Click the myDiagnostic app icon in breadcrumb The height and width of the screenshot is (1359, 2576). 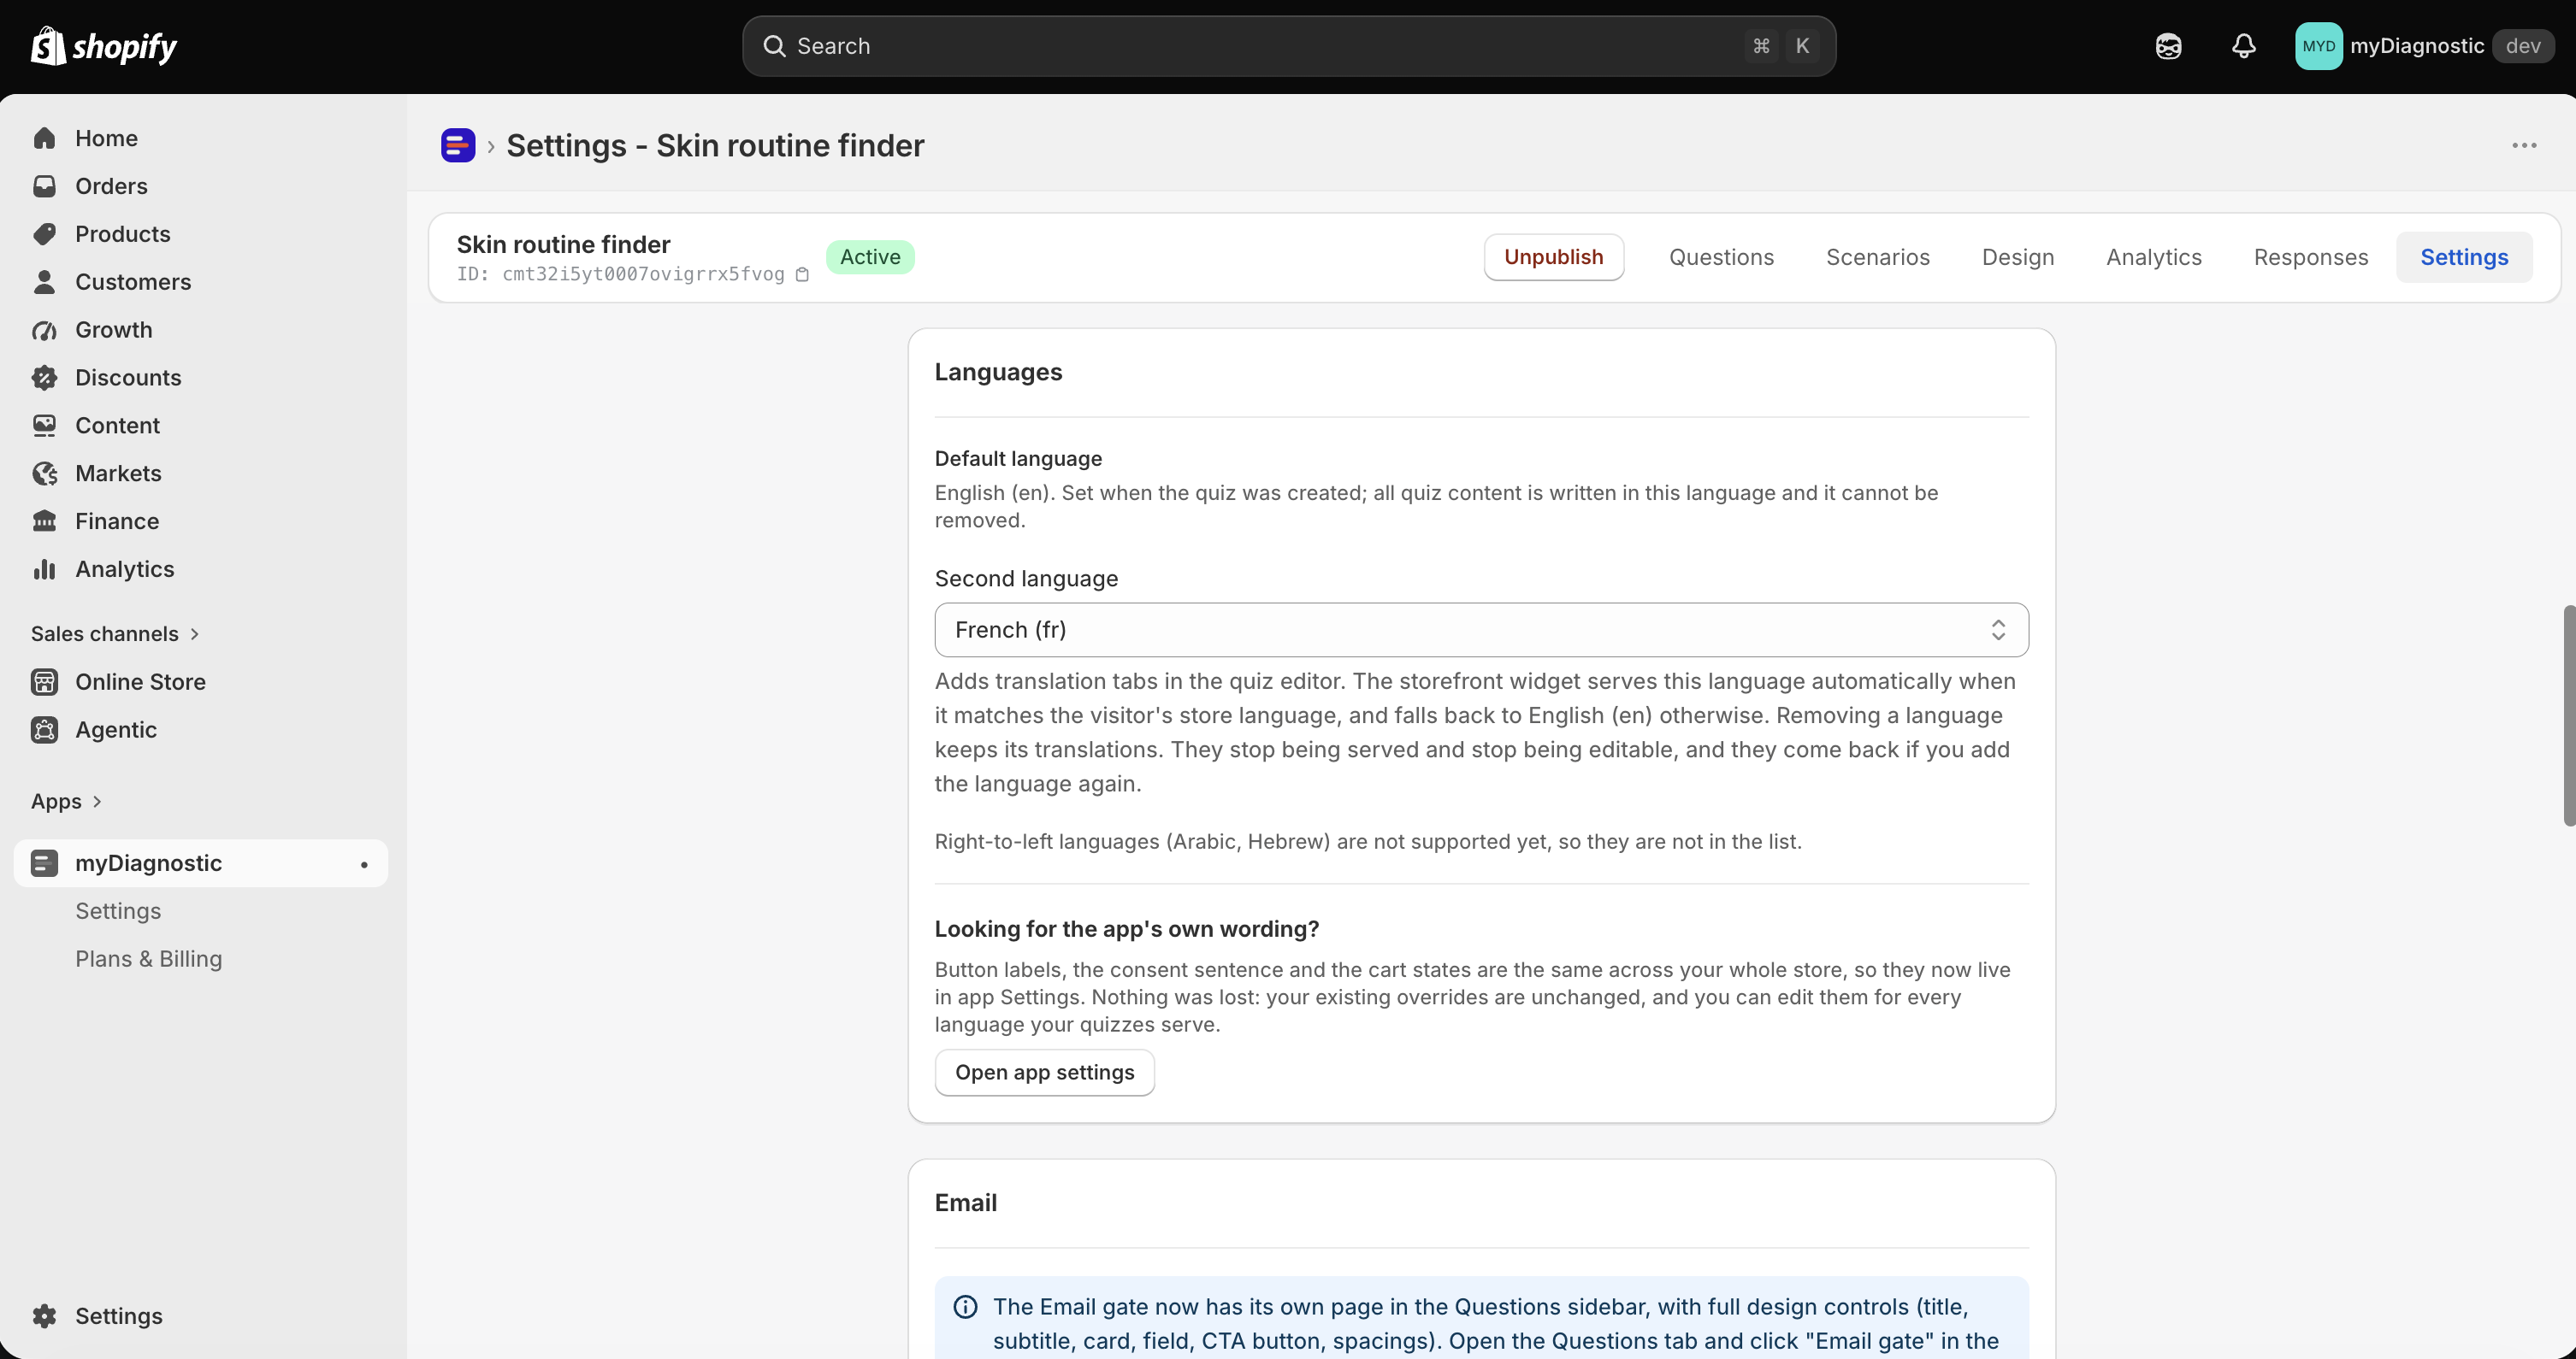458,145
